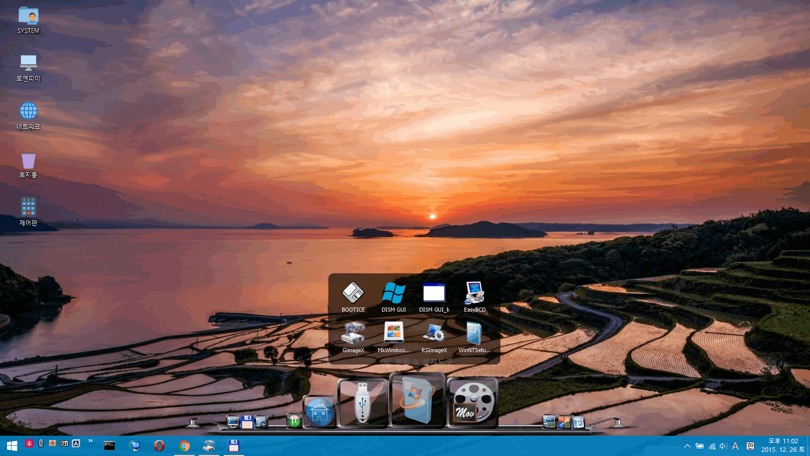
Task: Click the globe monitor taskbar icon
Action: click(x=134, y=446)
